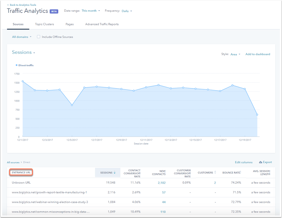This screenshot has height=218, width=282.
Task: Click the Bounce Rate sort icon
Action: click(240, 172)
